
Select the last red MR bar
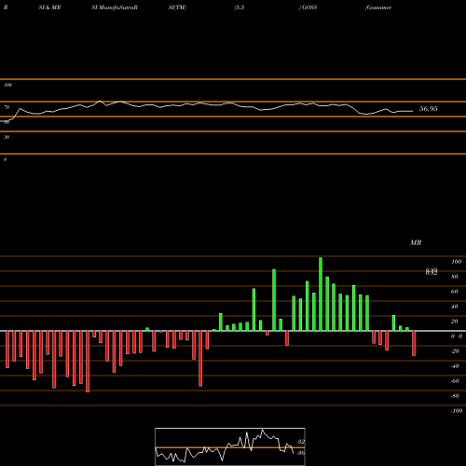(414, 343)
